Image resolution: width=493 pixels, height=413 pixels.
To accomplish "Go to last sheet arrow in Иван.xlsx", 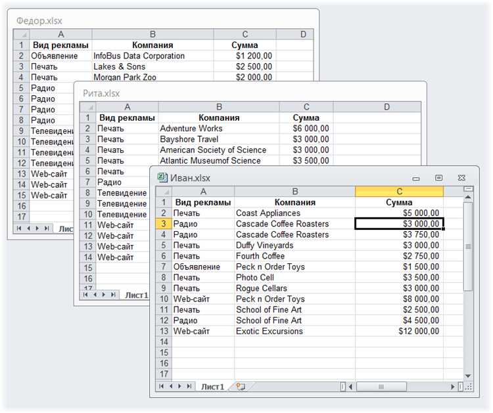I will (189, 386).
